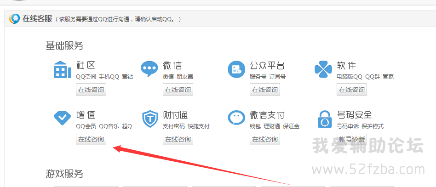The height and width of the screenshot is (187, 436).
Task: Click the 软件 clover icon
Action: point(323,69)
